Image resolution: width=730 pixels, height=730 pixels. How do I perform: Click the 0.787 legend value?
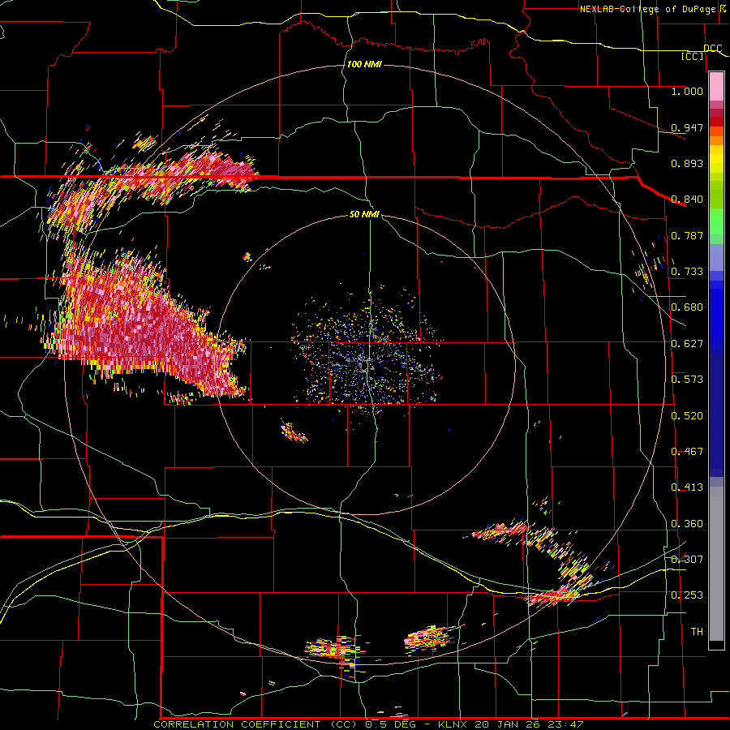pyautogui.click(x=687, y=235)
